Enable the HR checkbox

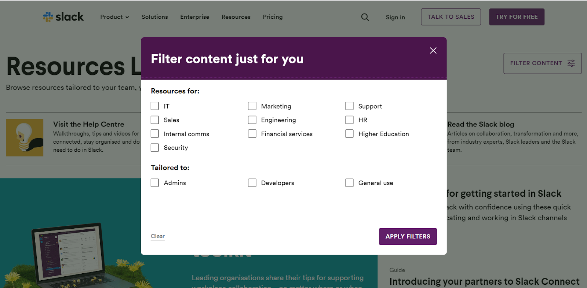(x=349, y=120)
